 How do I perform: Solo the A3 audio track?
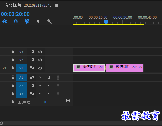tap(49, 94)
